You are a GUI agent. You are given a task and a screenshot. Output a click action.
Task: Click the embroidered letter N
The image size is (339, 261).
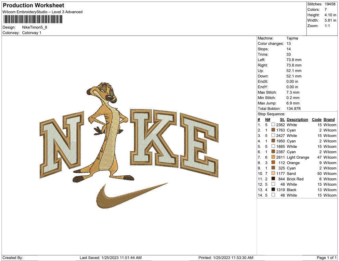(62, 145)
